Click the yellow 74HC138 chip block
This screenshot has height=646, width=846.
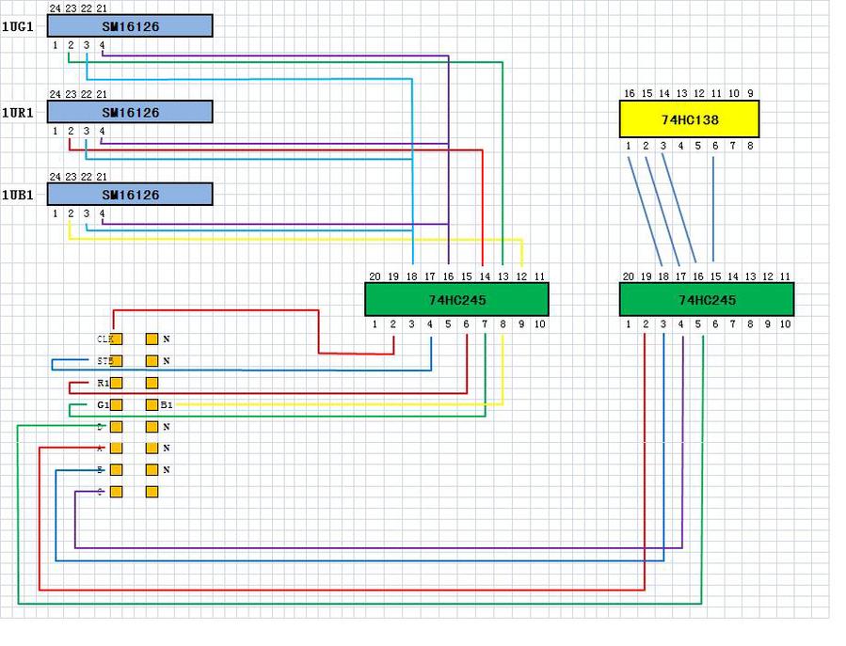689,119
